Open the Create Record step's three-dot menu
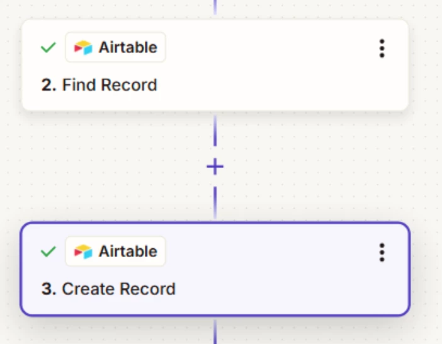The image size is (442, 344). (382, 253)
